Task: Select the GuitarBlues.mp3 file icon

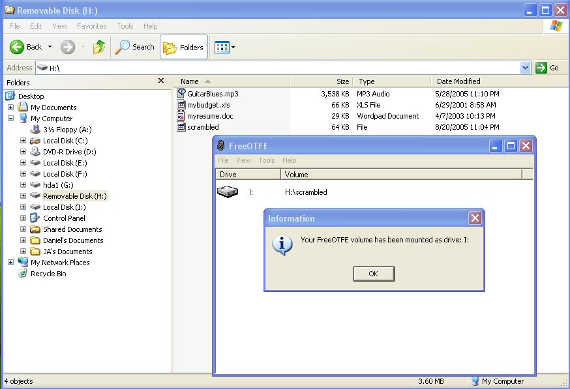Action: point(182,94)
